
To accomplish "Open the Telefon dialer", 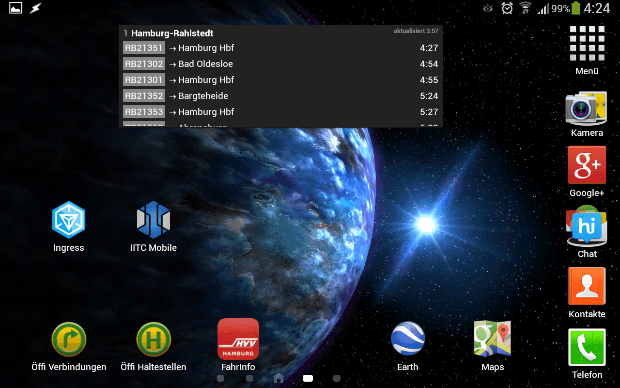I will pyautogui.click(x=587, y=354).
